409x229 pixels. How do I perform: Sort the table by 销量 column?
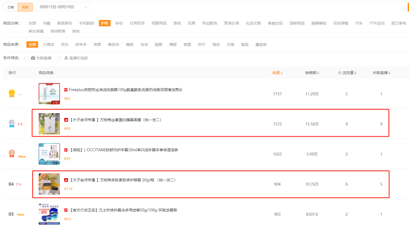pyautogui.click(x=278, y=73)
